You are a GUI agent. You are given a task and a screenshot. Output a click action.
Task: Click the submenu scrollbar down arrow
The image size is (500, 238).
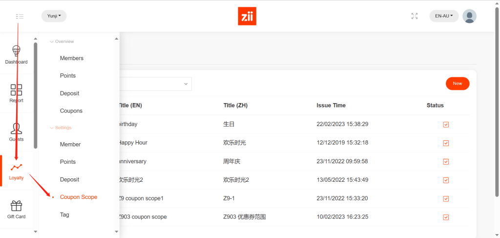116,232
